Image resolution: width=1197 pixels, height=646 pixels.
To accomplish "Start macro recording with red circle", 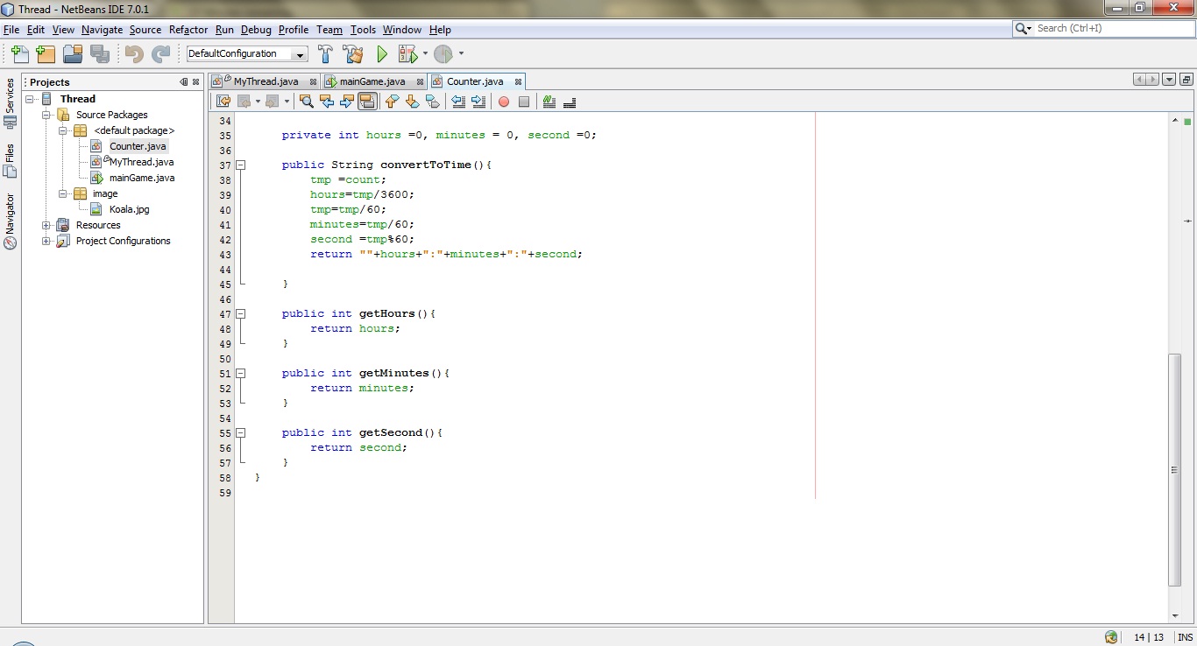I will tap(504, 102).
